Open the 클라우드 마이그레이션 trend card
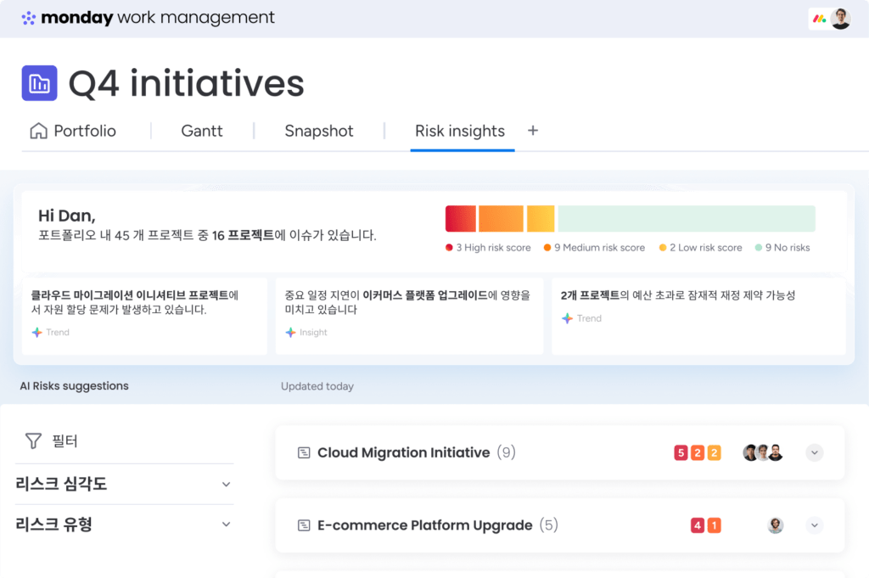 point(144,314)
